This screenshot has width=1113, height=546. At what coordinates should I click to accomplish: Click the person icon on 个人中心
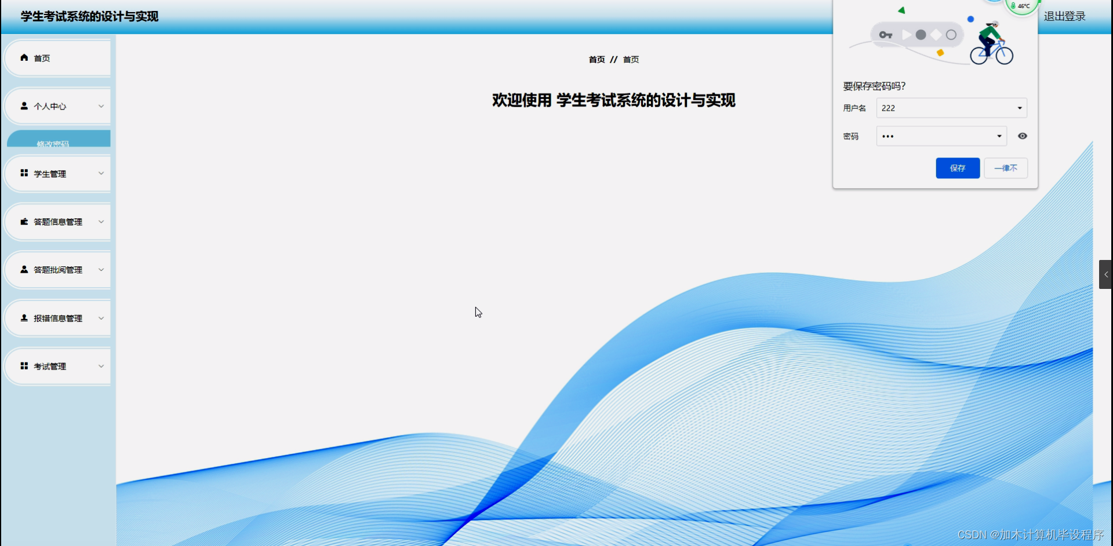(x=24, y=105)
